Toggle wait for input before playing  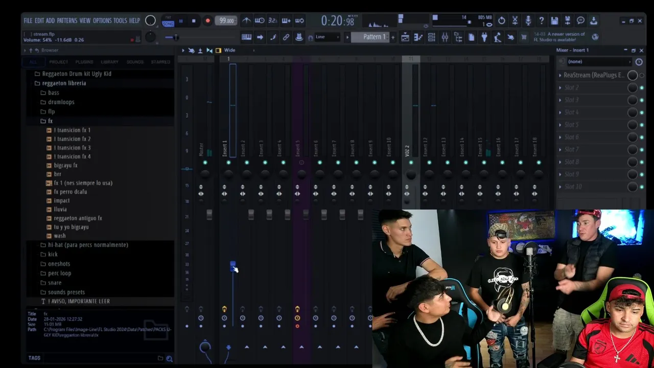click(x=260, y=20)
